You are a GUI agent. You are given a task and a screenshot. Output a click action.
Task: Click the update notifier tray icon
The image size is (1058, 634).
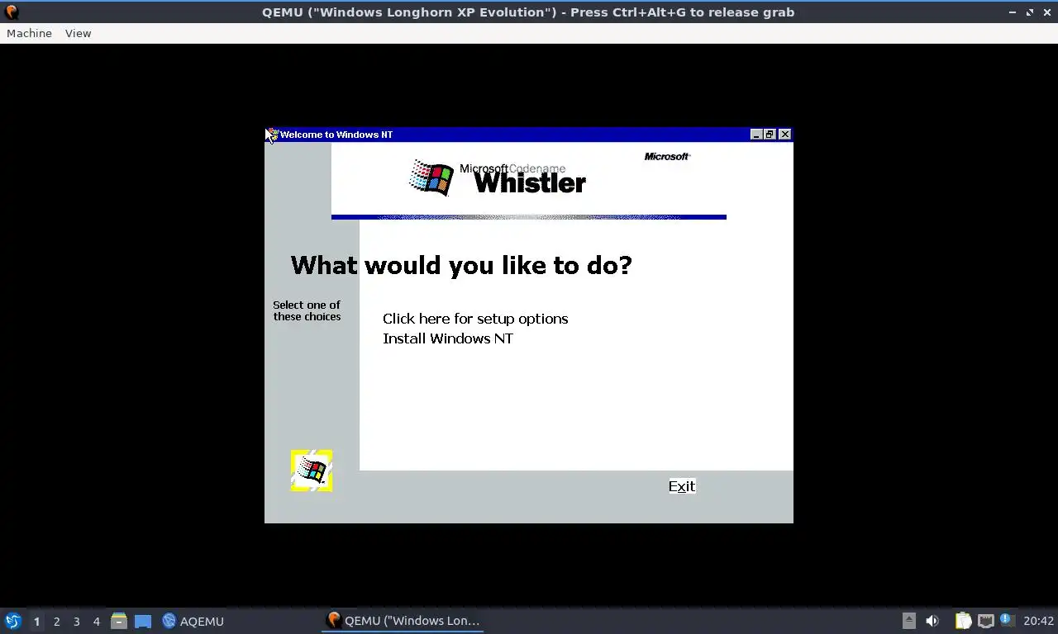pos(1007,620)
